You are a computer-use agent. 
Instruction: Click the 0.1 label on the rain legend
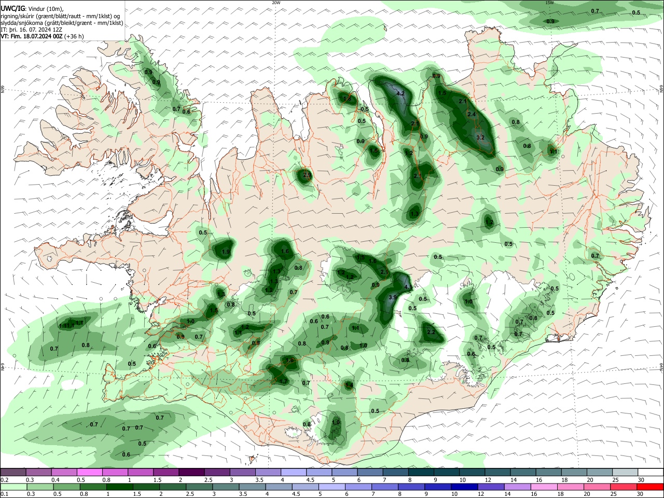5,494
